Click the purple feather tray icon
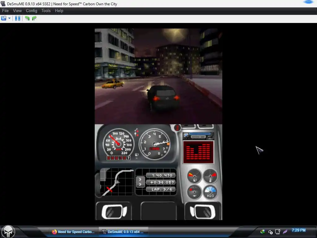This screenshot has width=317, height=238. point(285,232)
